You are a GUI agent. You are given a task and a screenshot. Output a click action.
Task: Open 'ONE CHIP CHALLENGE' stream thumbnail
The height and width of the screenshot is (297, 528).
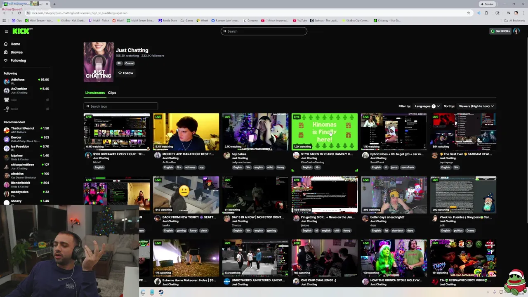click(325, 258)
